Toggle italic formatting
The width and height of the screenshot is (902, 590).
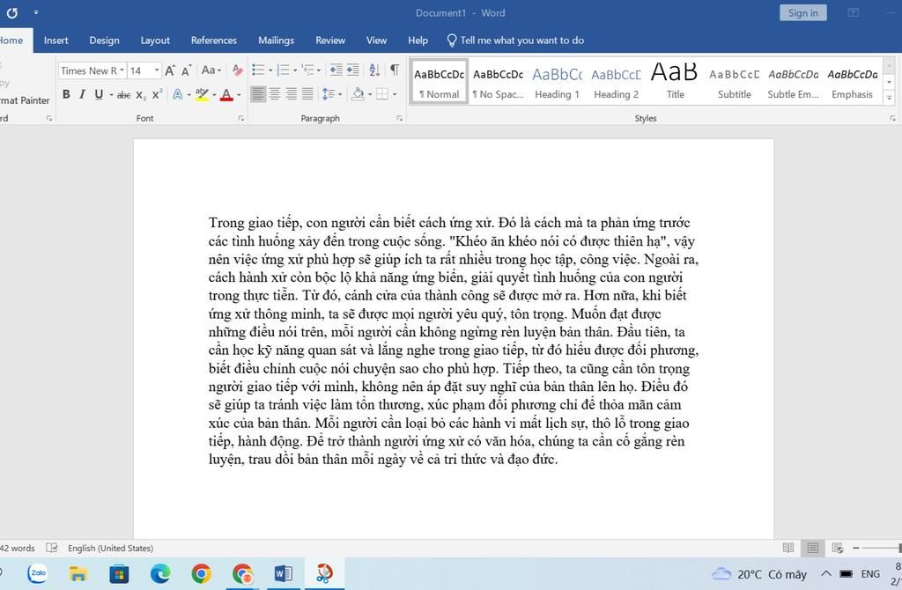click(82, 94)
